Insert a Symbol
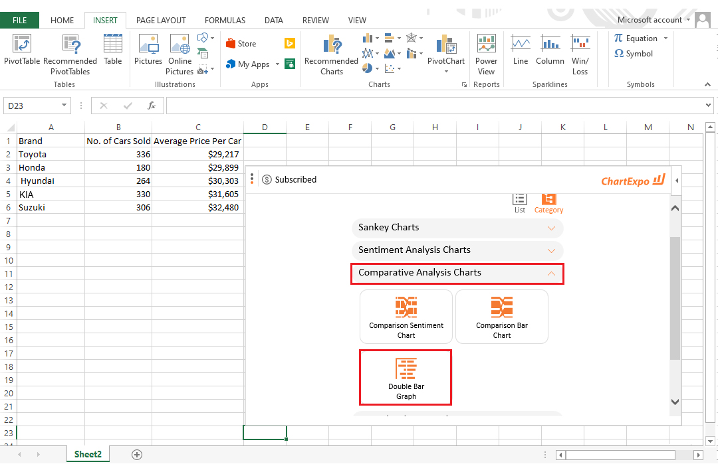Image resolution: width=718 pixels, height=472 pixels. click(634, 54)
